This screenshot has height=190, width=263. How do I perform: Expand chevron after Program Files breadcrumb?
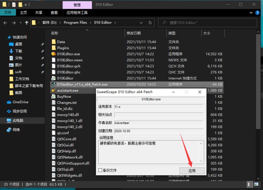coord(90,23)
